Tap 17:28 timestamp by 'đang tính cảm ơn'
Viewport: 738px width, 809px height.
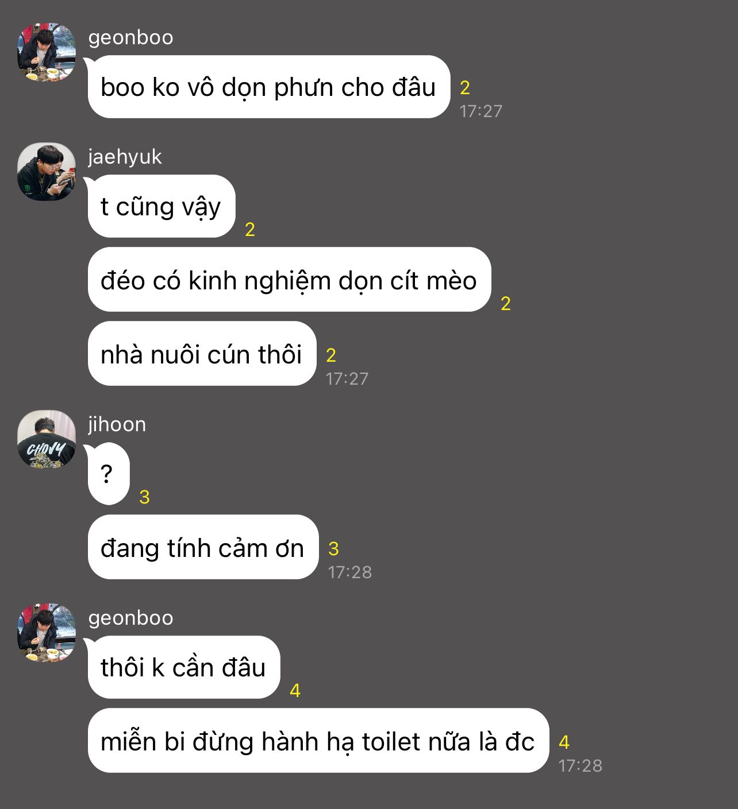(x=350, y=572)
